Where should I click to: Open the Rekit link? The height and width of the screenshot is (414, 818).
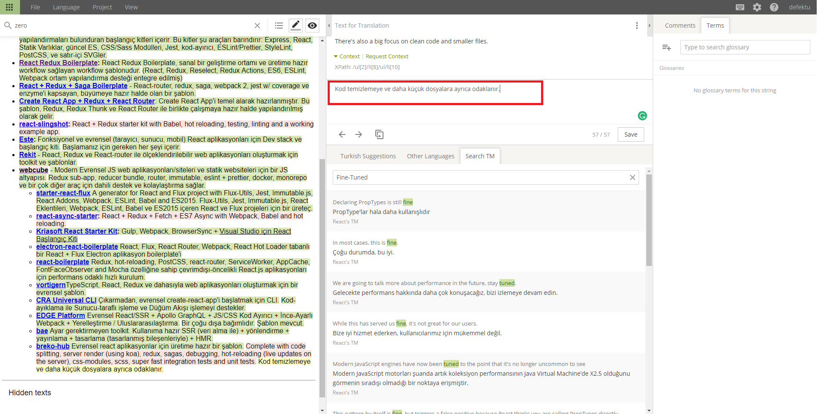(28, 155)
